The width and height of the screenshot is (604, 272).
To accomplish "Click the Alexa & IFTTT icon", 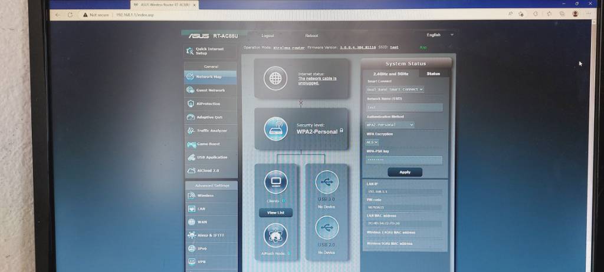I will pyautogui.click(x=192, y=235).
